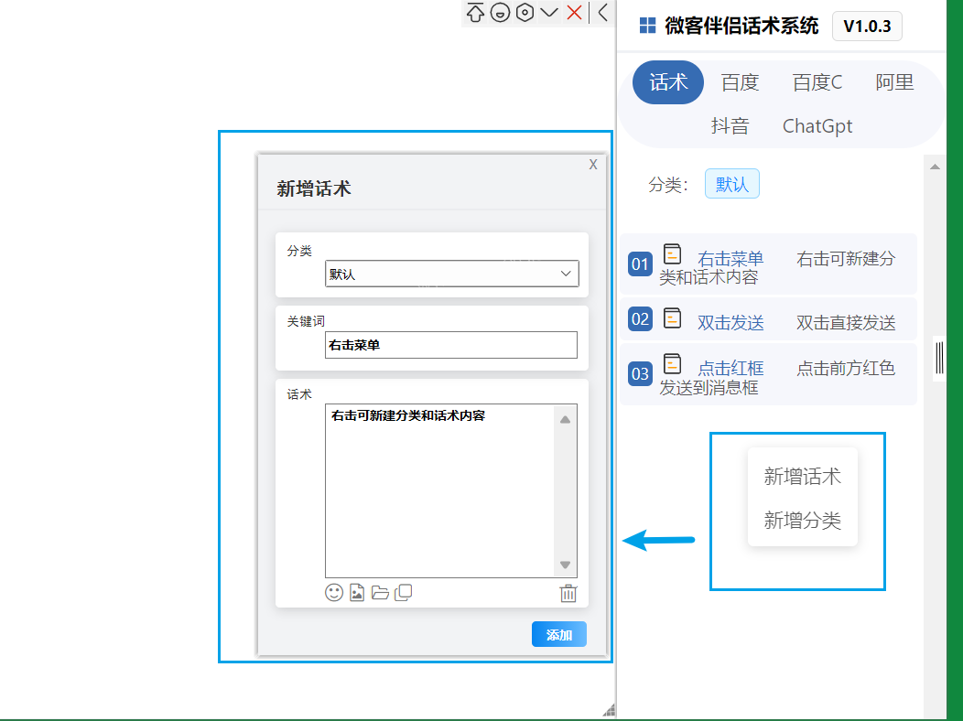Switch to the 百度 tab
963x721 pixels.
pos(740,82)
